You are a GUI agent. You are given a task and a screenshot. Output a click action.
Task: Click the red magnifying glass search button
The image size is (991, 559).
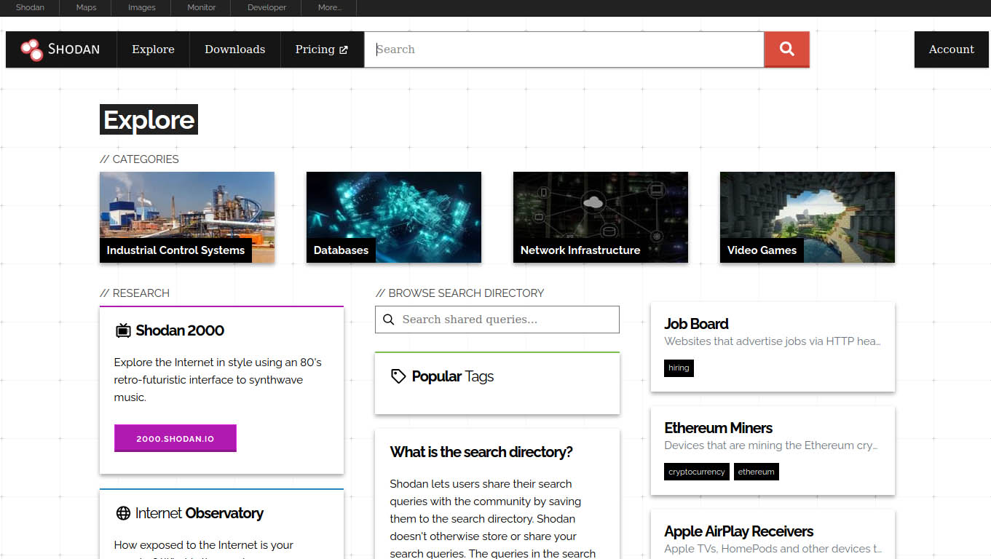[786, 49]
